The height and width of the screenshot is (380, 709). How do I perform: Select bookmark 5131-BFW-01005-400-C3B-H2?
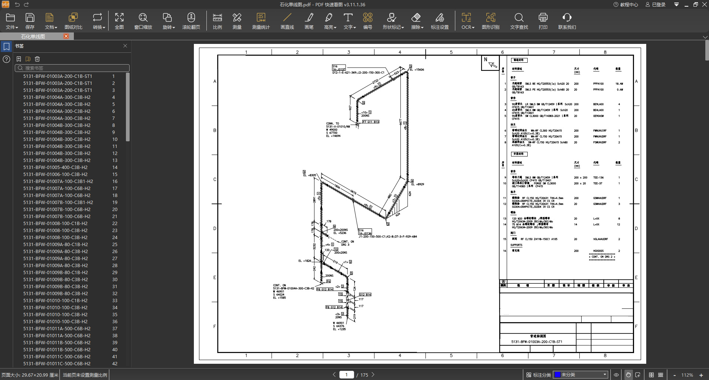click(x=55, y=167)
